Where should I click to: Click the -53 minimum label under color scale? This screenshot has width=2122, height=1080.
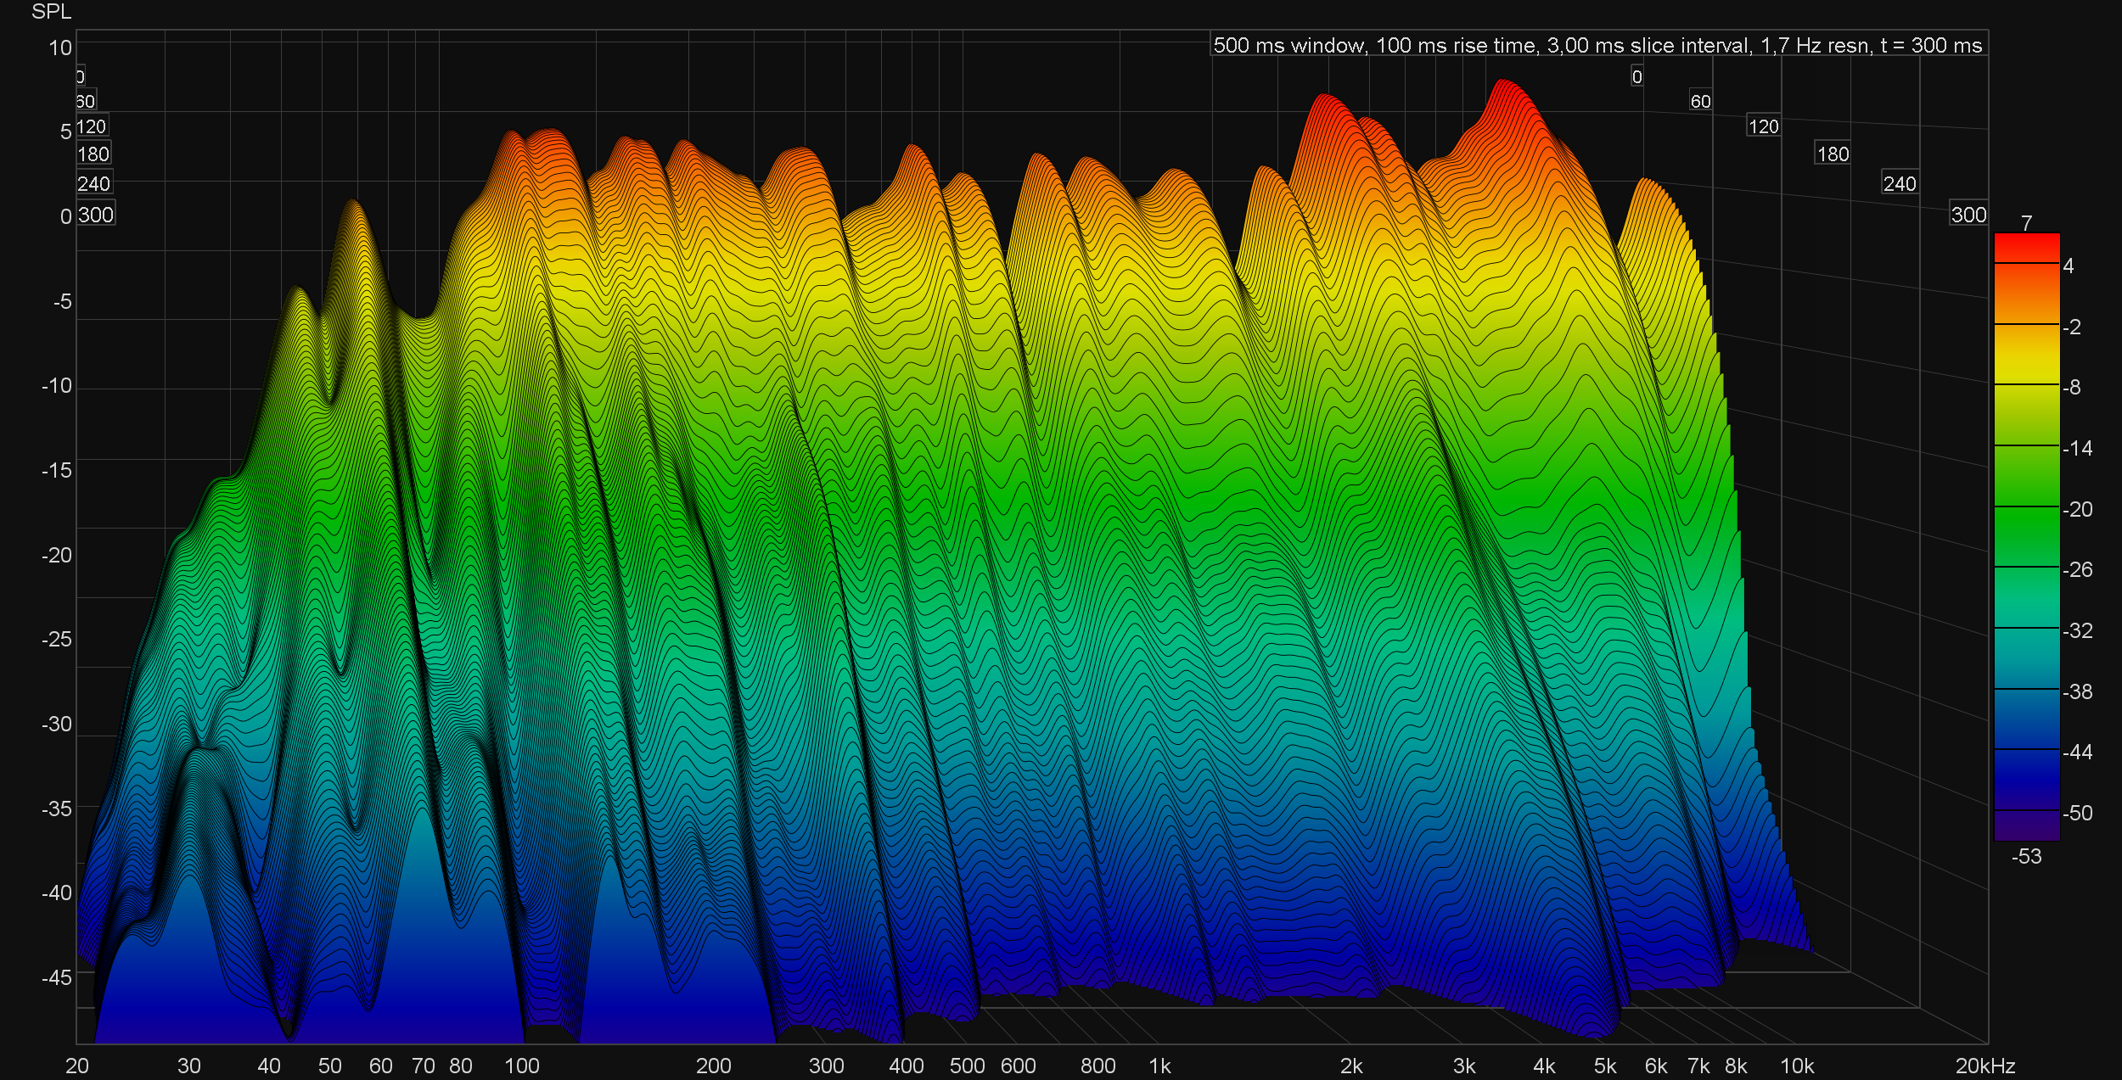click(x=2026, y=856)
